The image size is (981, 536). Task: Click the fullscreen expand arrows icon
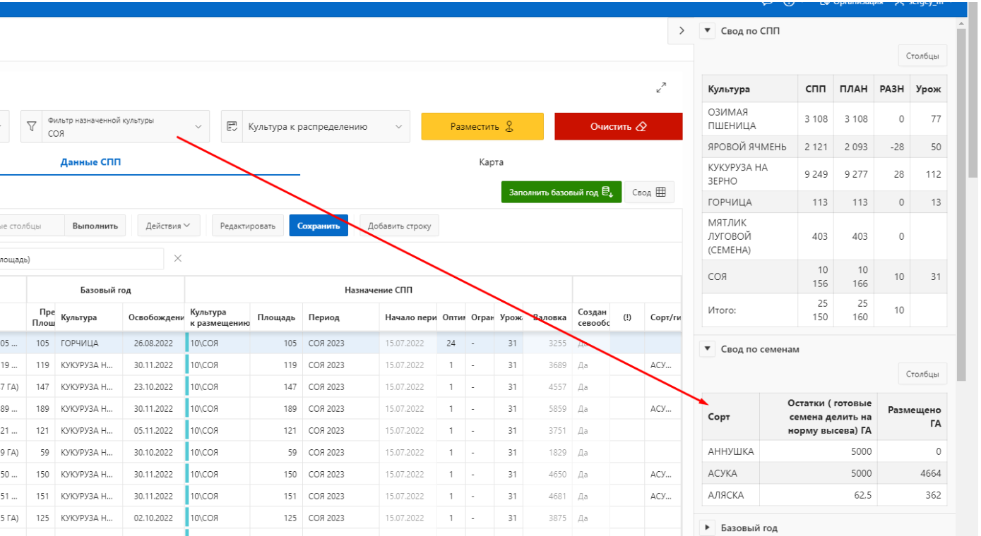(661, 88)
